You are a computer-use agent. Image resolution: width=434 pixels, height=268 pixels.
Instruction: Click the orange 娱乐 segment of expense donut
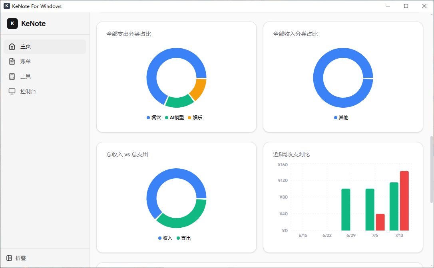[199, 89]
